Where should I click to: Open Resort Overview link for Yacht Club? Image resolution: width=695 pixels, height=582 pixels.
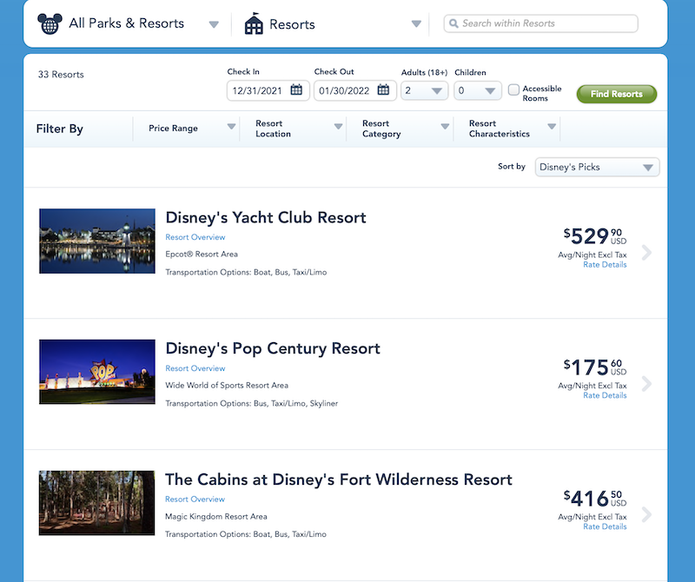tap(195, 237)
